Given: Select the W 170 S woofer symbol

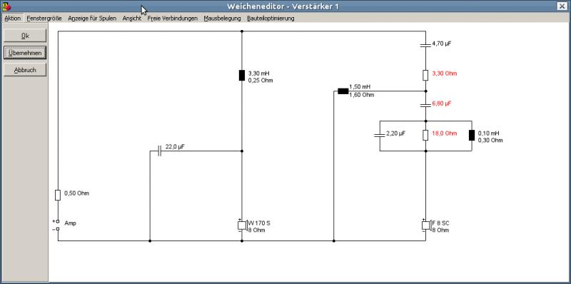Looking at the screenshot, I should click(243, 225).
